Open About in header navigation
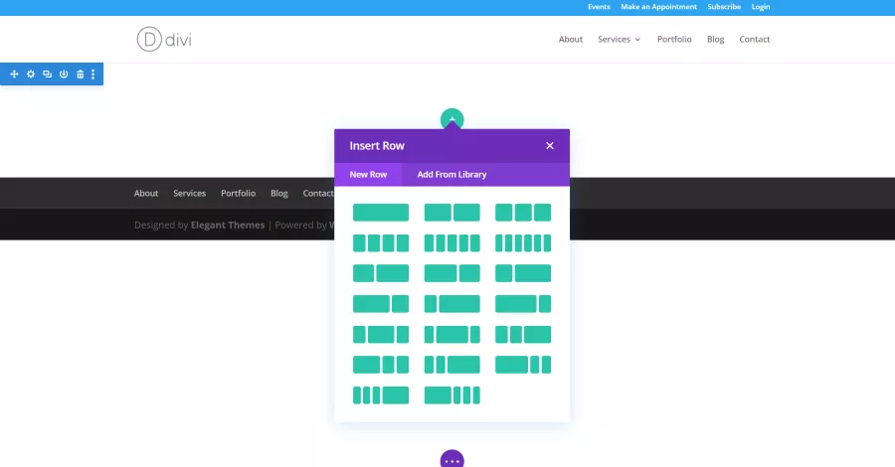The width and height of the screenshot is (895, 467). [x=570, y=40]
